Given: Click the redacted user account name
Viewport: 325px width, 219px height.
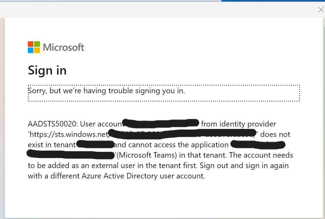Looking at the screenshot, I should 161,123.
